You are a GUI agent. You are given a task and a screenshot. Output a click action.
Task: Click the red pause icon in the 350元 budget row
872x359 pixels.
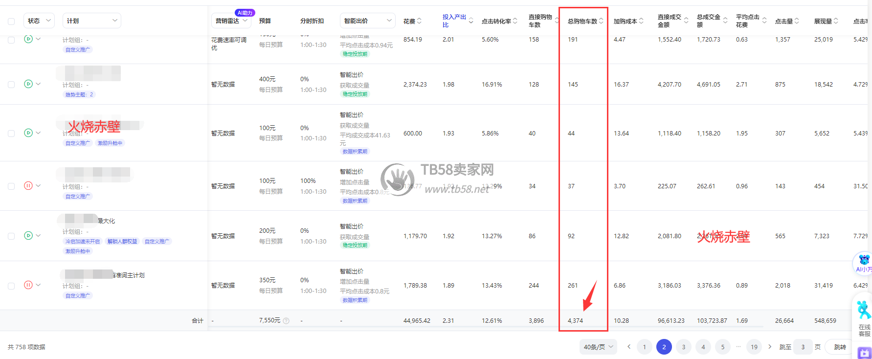[x=28, y=285]
